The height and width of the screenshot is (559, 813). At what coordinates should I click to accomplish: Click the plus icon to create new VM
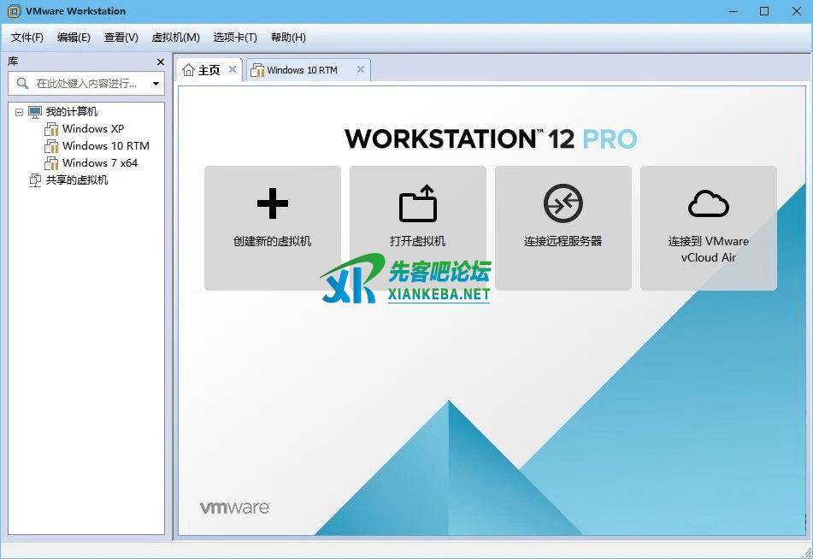coord(272,204)
